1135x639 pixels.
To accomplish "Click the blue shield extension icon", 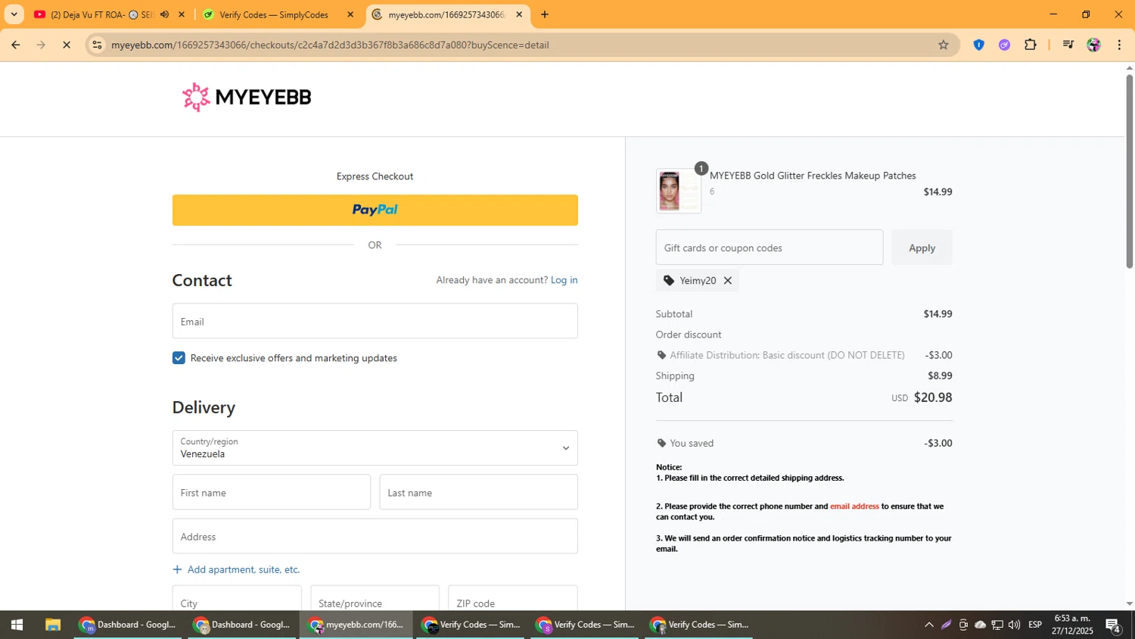I will [x=978, y=45].
